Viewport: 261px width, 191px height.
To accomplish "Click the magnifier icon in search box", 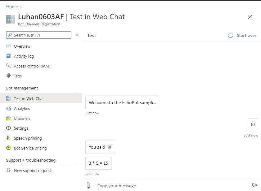I will coord(10,35).
